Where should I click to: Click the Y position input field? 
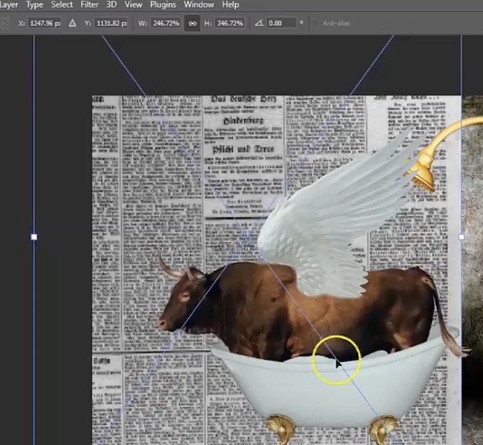[111, 23]
